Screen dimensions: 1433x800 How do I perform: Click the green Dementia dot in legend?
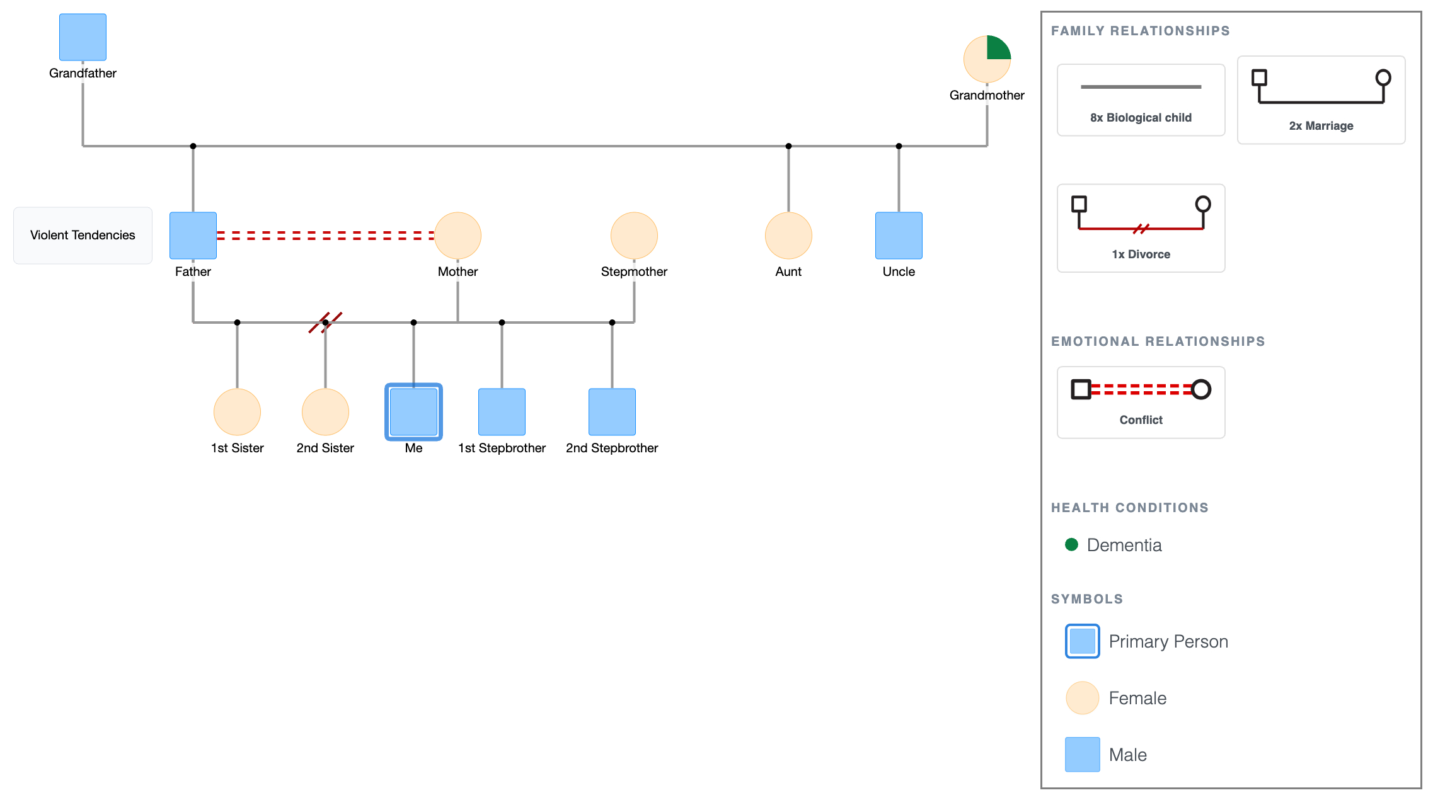(1071, 544)
